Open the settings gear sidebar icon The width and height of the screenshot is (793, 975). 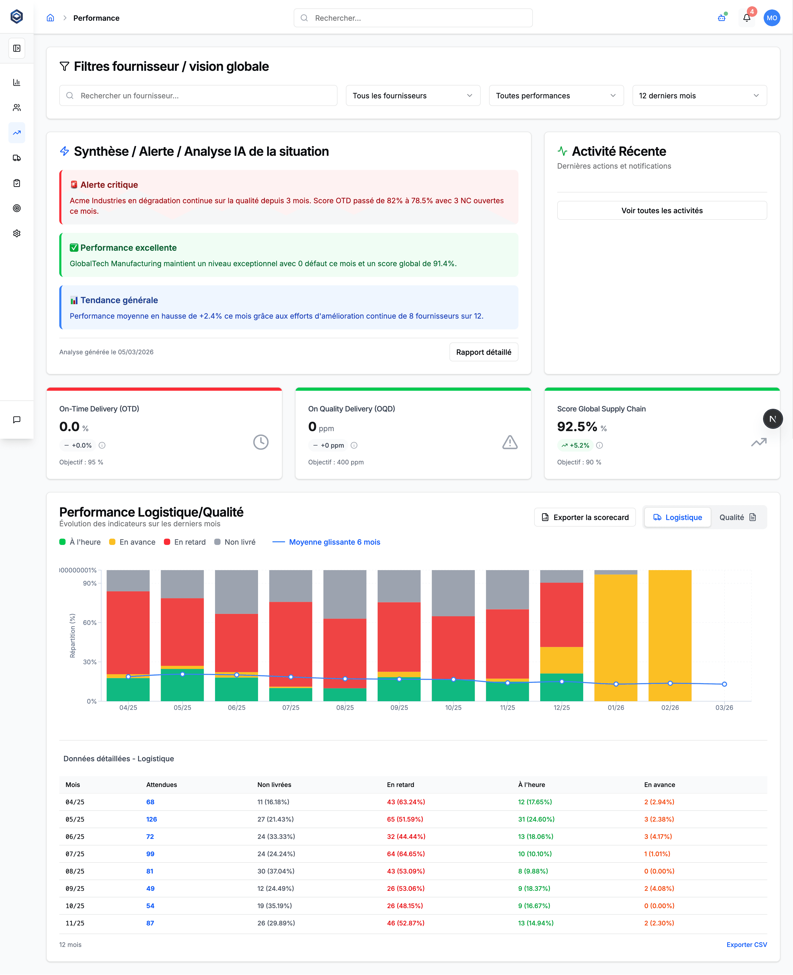[17, 233]
